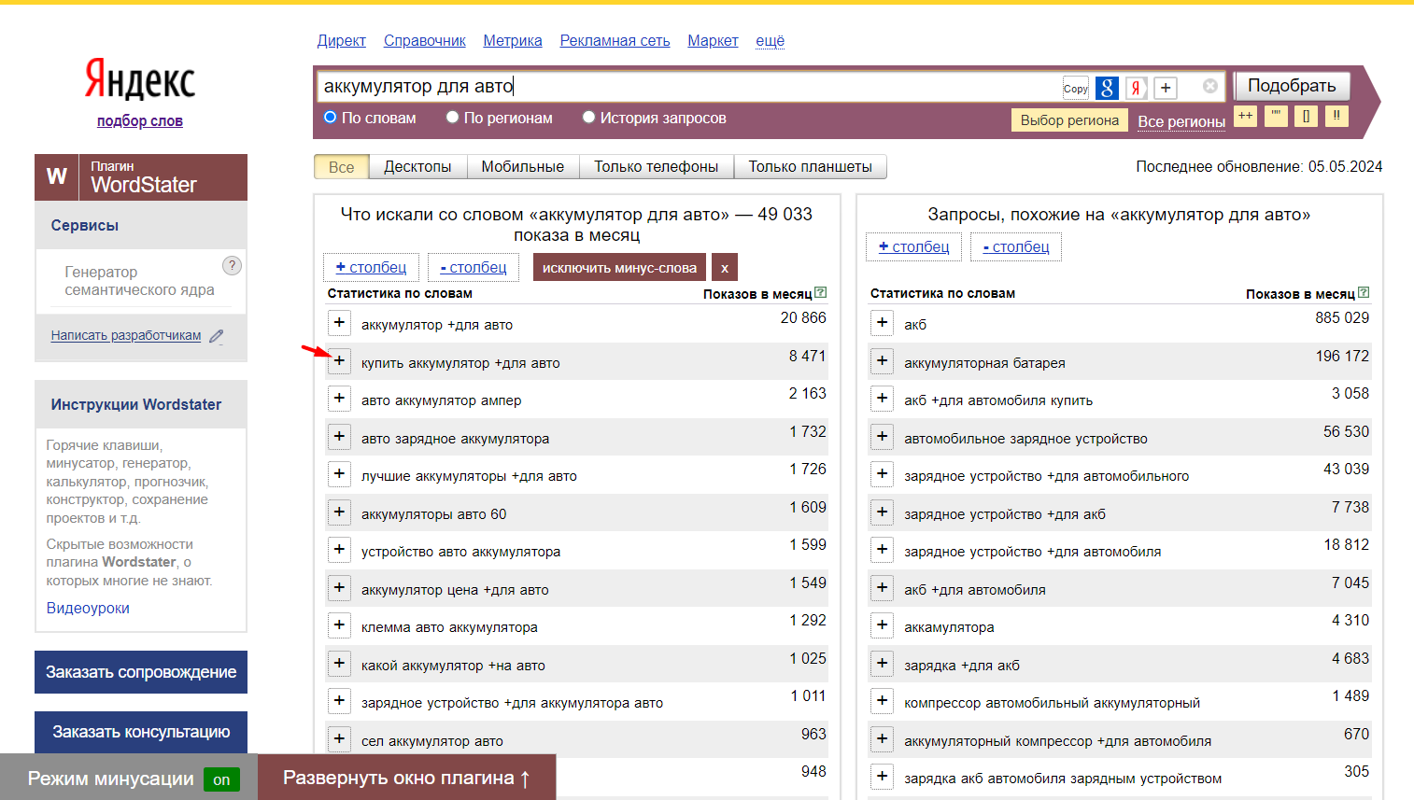Click the Copy icon in the search field

(x=1076, y=88)
